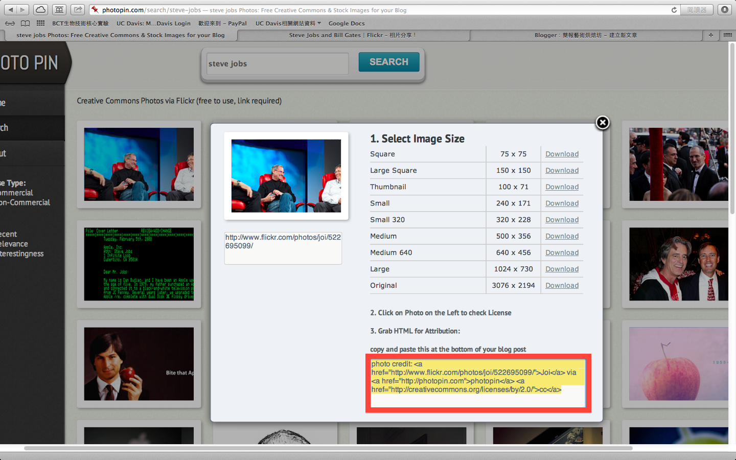
Task: Click the attribution HTML code box
Action: [x=478, y=383]
